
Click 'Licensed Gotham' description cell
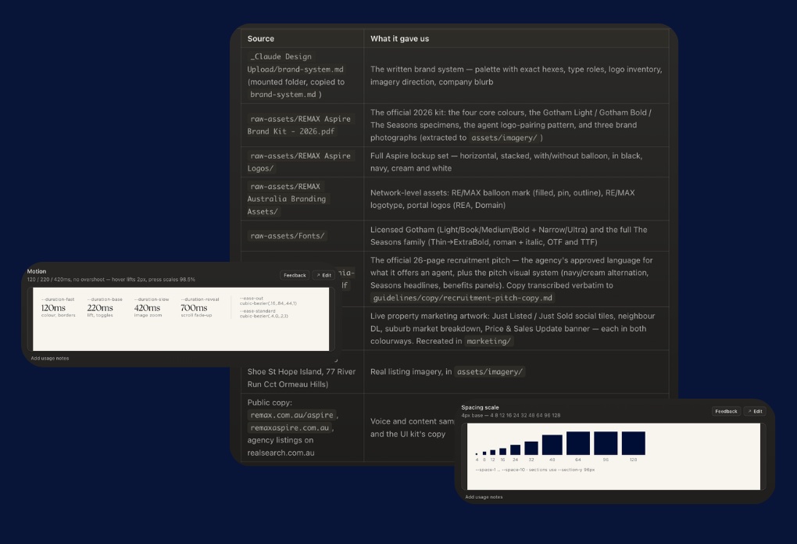[516, 236]
